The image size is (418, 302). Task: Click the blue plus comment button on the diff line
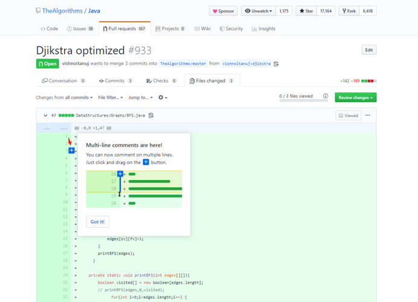(71, 150)
